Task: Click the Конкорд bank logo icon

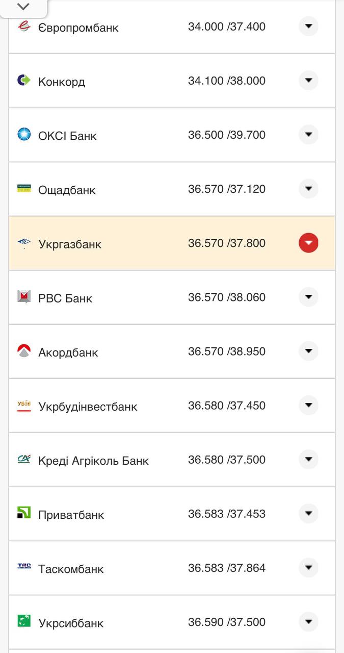Action: [24, 80]
